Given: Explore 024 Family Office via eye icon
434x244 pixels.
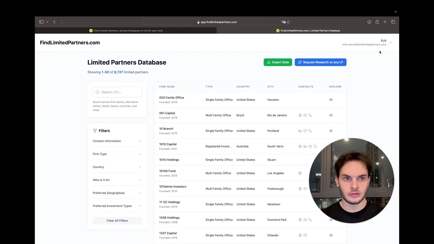Looking at the screenshot, I should pyautogui.click(x=331, y=100).
